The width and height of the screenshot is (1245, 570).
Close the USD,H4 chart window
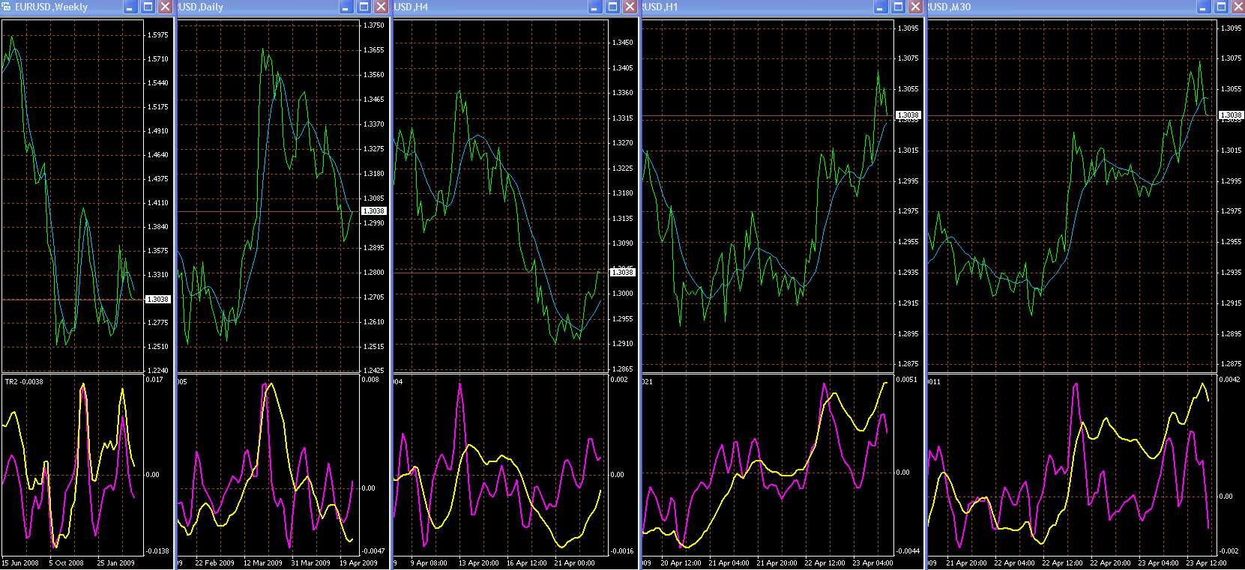coord(630,7)
